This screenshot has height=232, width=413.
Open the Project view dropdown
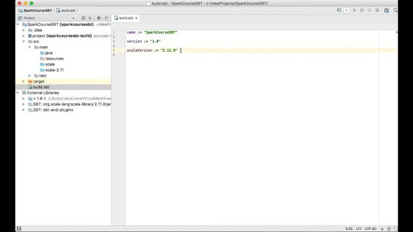[x=73, y=18]
